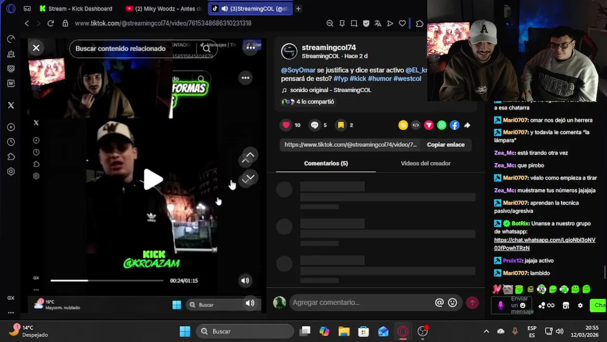Image resolution: width=607 pixels, height=342 pixels.
Task: Open sonido original - StreamingCOL link
Action: [x=330, y=90]
